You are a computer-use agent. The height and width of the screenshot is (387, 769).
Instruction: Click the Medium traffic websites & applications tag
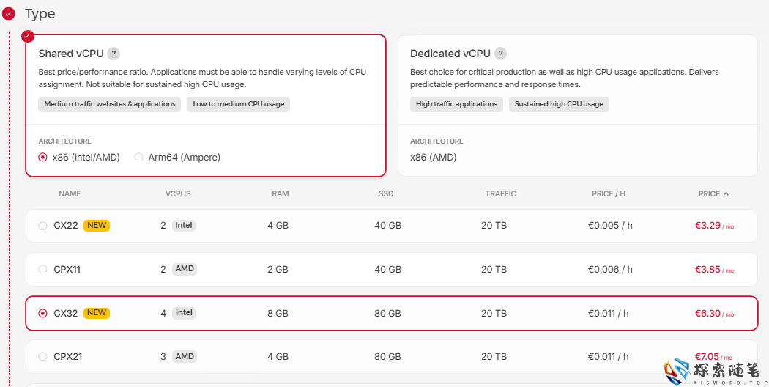(x=110, y=104)
